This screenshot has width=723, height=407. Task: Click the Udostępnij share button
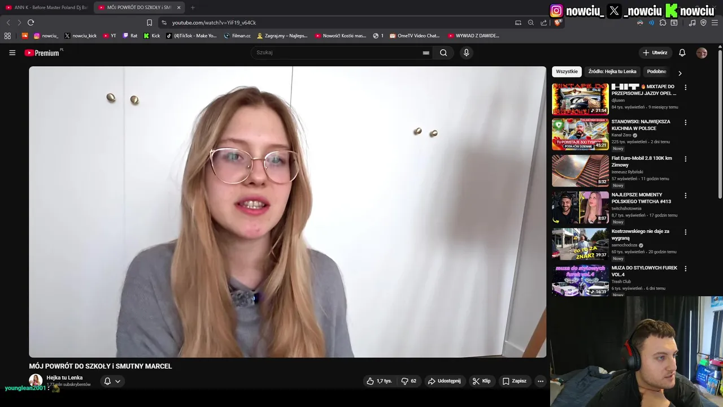click(x=445, y=381)
